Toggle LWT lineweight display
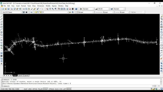The image size is (163, 92). [64, 89]
